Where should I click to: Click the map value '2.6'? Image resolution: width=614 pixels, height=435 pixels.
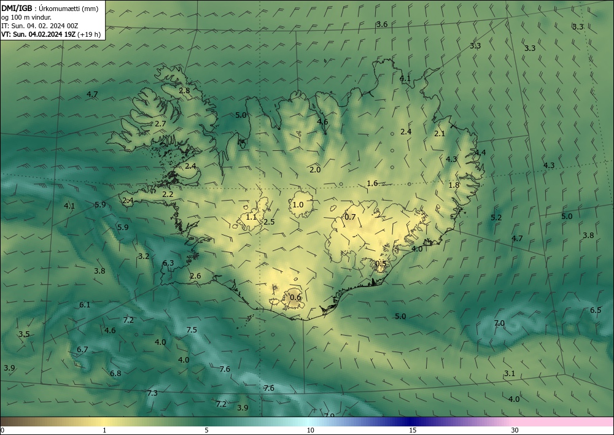click(x=195, y=276)
